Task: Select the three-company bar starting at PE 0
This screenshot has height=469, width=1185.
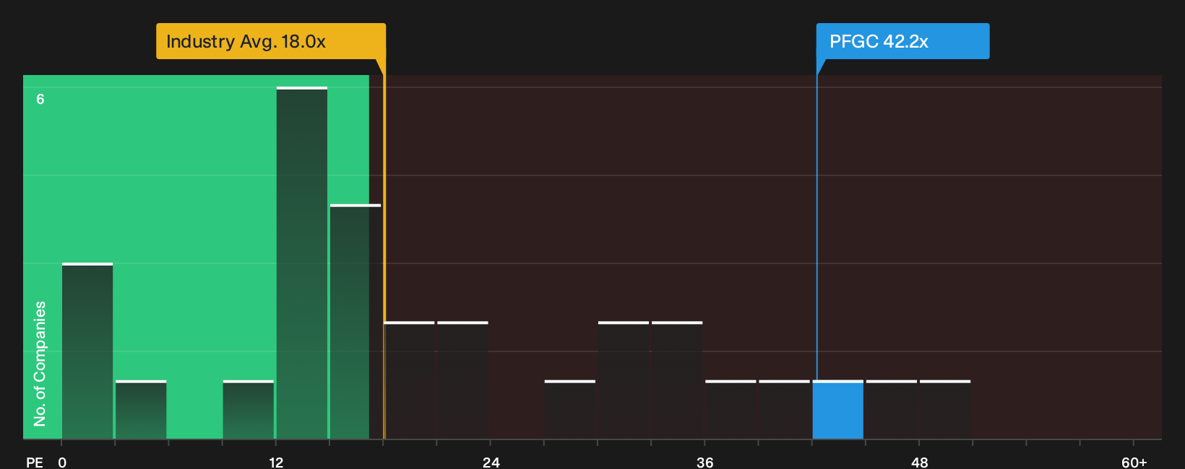Action: click(87, 351)
